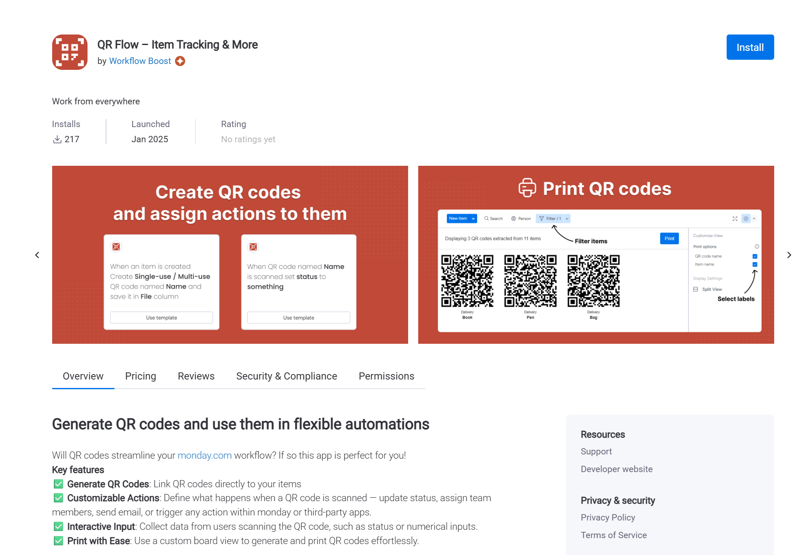Screen dimensions: 807x555
Task: Click the installs download icon
Action: (x=57, y=139)
